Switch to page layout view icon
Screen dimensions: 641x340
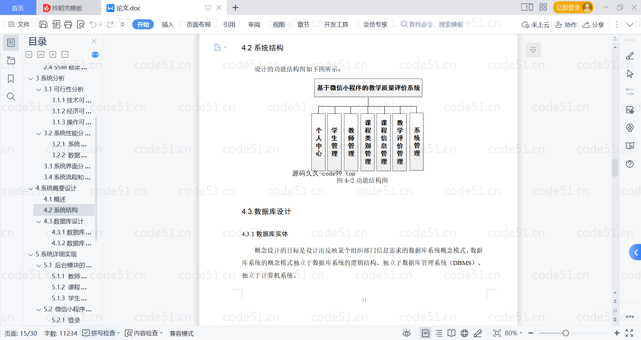click(x=425, y=333)
